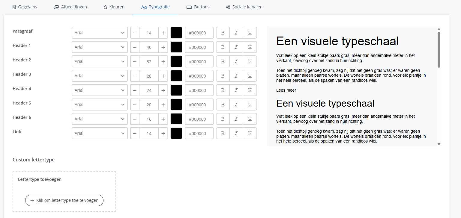The image size is (461, 218).
Task: Decrease the Header 6 font size with minus
Action: click(135, 119)
